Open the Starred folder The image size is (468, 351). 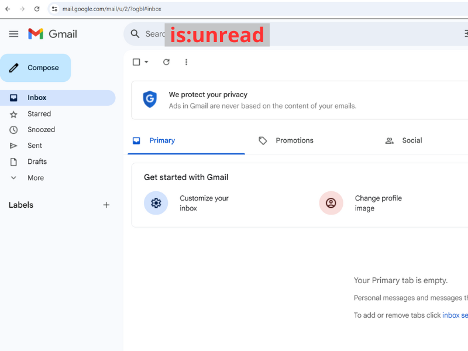(39, 113)
